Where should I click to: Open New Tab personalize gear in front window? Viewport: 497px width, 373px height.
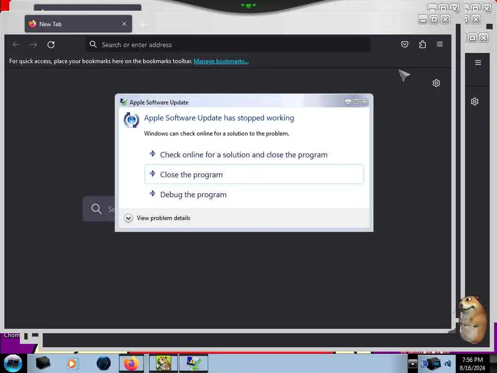tap(436, 83)
